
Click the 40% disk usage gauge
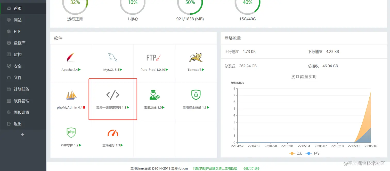[248, 3]
